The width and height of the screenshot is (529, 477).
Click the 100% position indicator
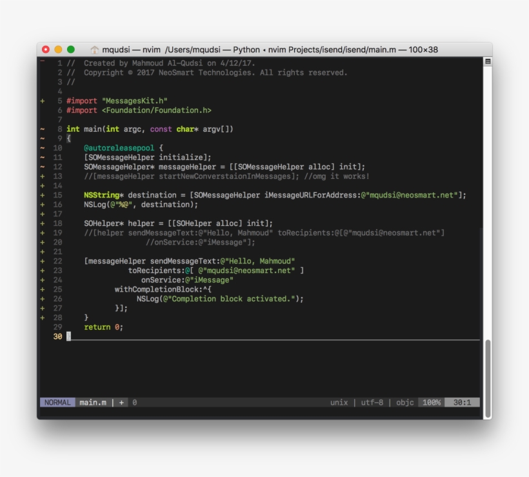(x=432, y=402)
